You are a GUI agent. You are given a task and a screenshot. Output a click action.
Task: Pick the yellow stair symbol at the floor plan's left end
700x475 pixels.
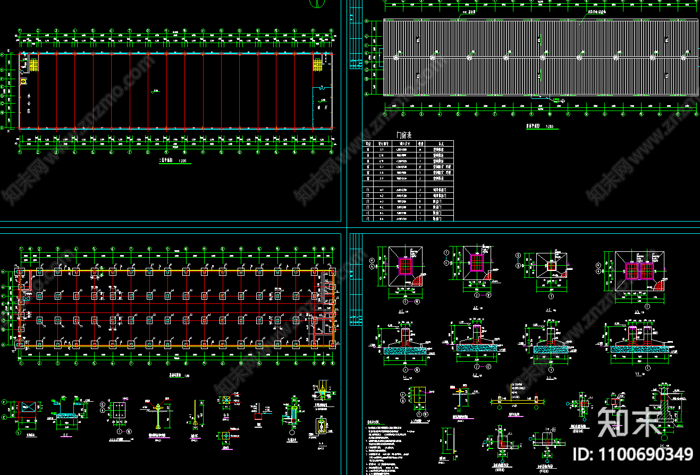35,65
